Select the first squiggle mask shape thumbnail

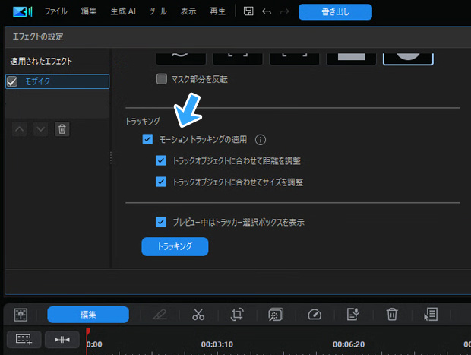point(181,59)
